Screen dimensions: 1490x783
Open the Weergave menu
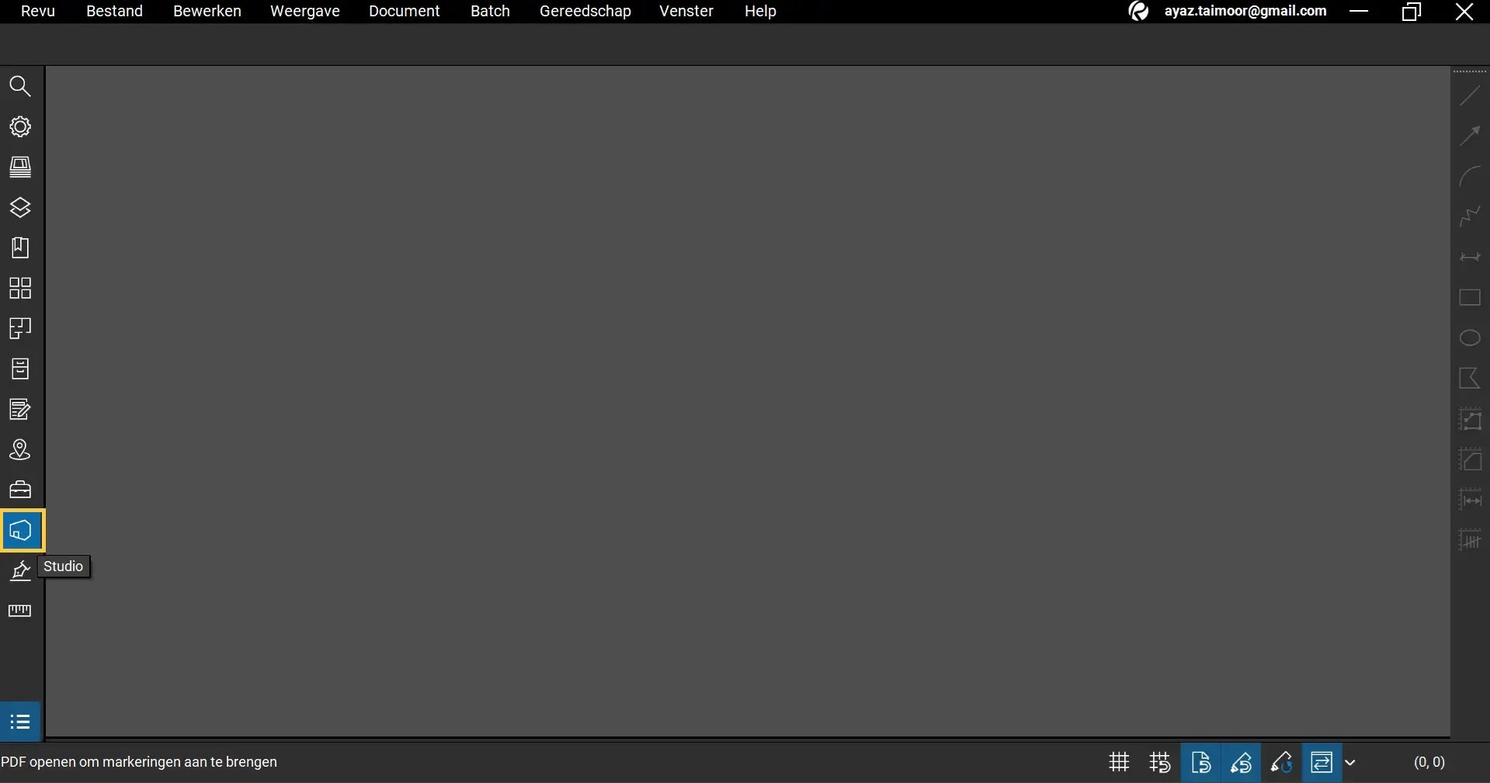[305, 11]
